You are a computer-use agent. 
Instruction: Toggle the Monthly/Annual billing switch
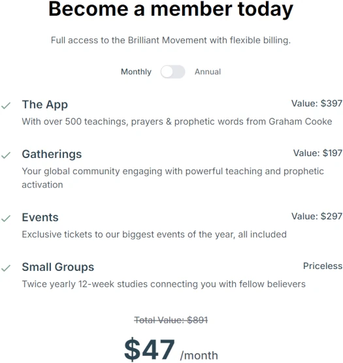pyautogui.click(x=172, y=72)
